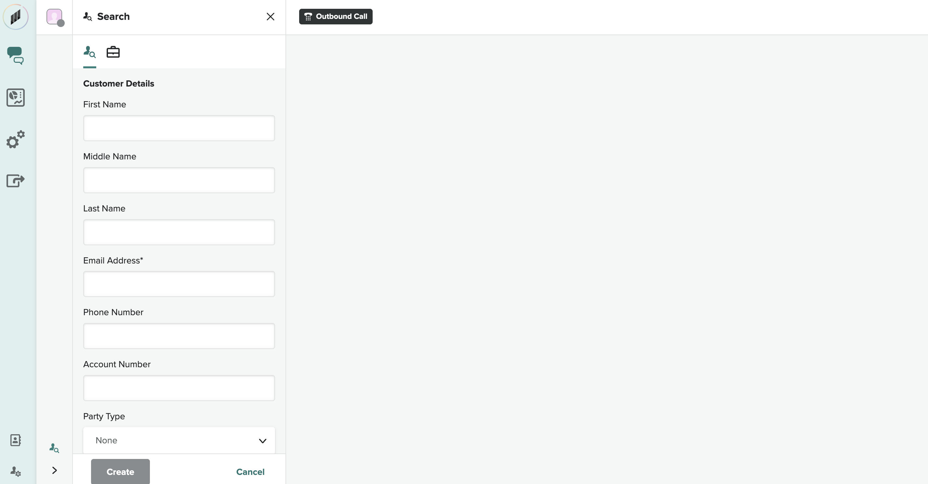
Task: Open the contacts address book icon
Action: (x=16, y=440)
